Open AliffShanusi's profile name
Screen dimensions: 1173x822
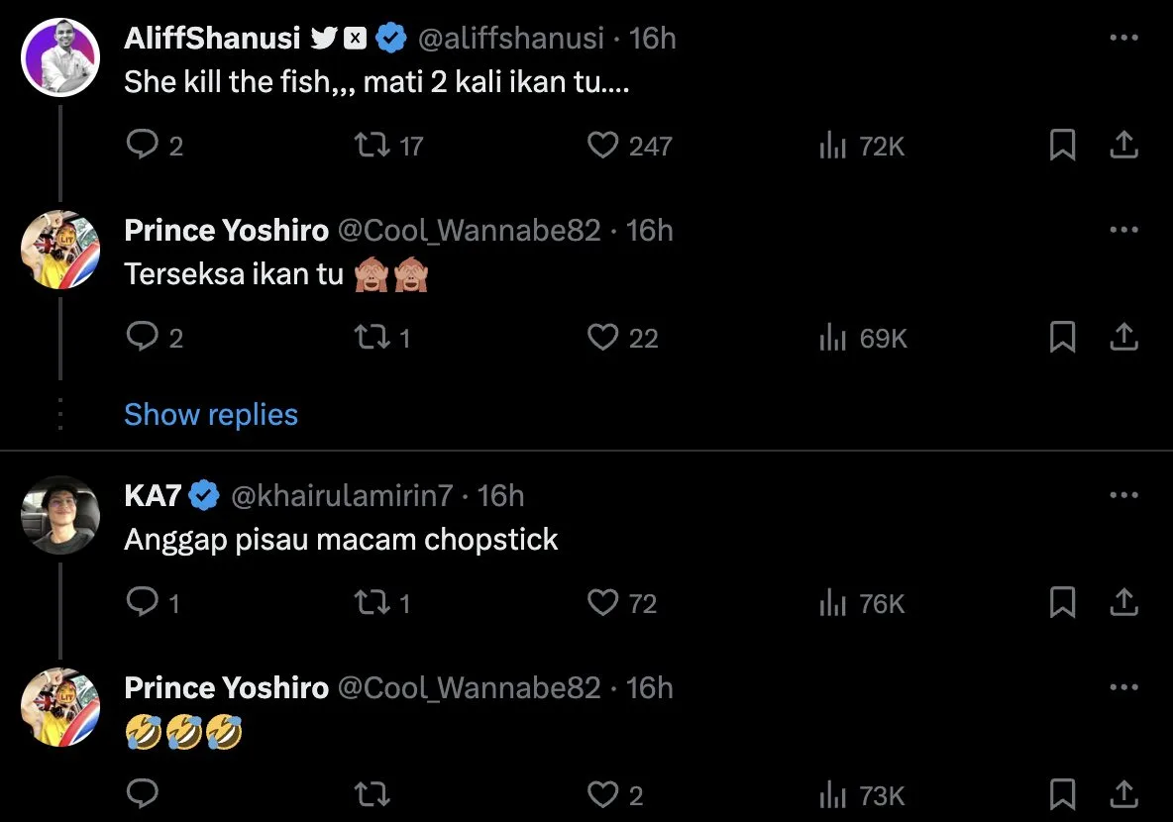click(x=212, y=39)
